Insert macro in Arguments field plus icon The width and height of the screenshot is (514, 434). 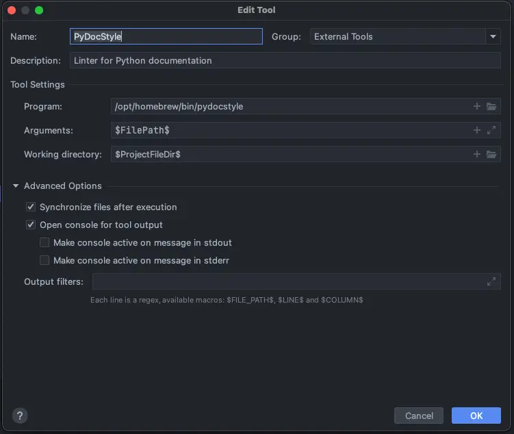pyautogui.click(x=477, y=130)
